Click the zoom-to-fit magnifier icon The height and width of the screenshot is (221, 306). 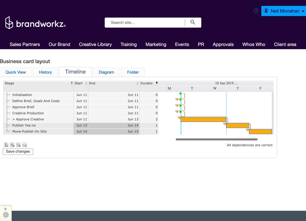24,145
